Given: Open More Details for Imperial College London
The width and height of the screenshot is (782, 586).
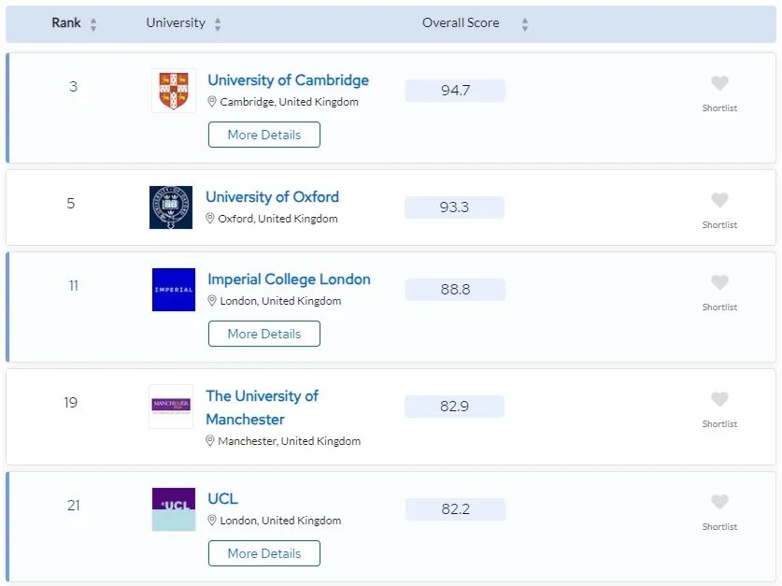Looking at the screenshot, I should [264, 334].
